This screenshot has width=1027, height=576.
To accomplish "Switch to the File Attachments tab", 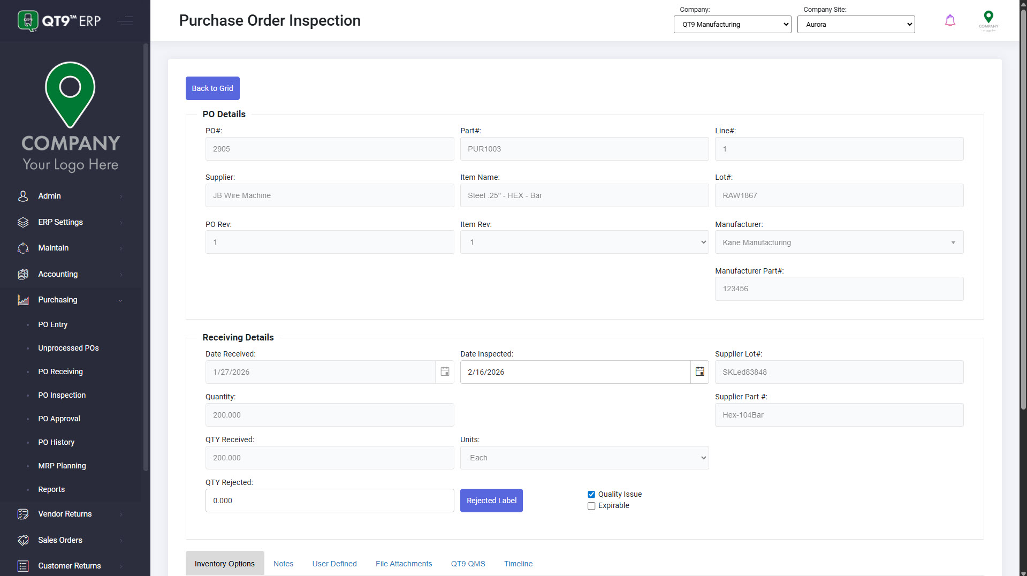I will [x=404, y=564].
